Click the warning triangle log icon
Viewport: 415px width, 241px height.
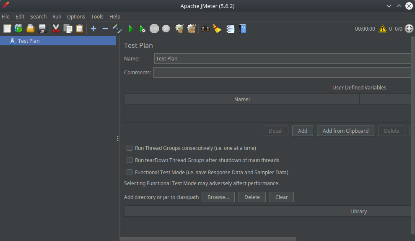point(383,29)
